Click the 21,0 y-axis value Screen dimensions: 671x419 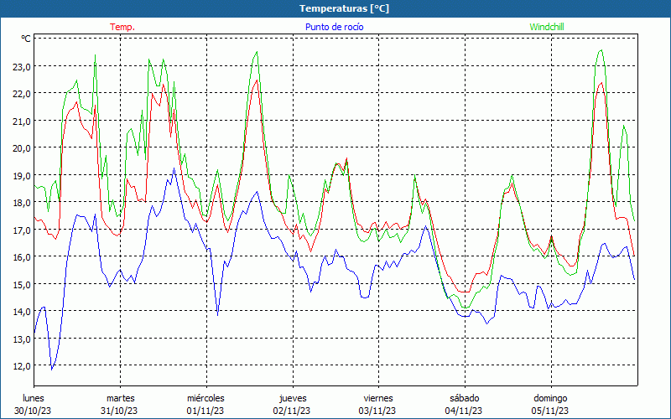point(22,121)
